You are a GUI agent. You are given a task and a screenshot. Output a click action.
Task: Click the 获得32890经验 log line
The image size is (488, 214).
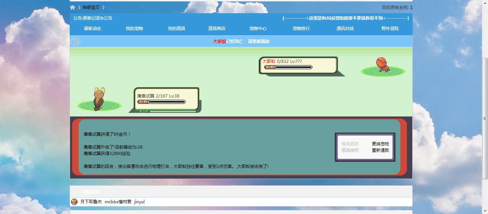[x=107, y=154]
